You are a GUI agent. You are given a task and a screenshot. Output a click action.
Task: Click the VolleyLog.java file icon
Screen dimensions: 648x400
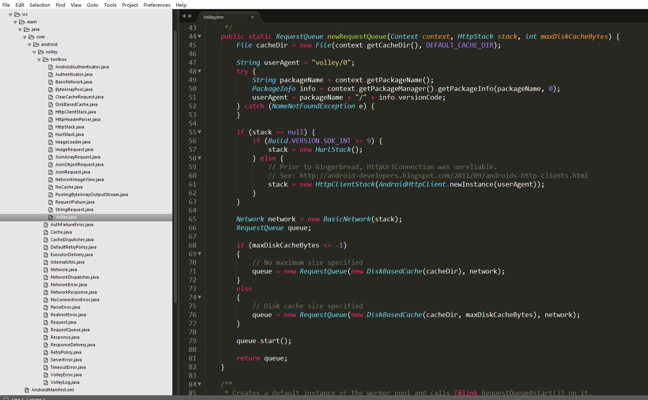coord(46,383)
